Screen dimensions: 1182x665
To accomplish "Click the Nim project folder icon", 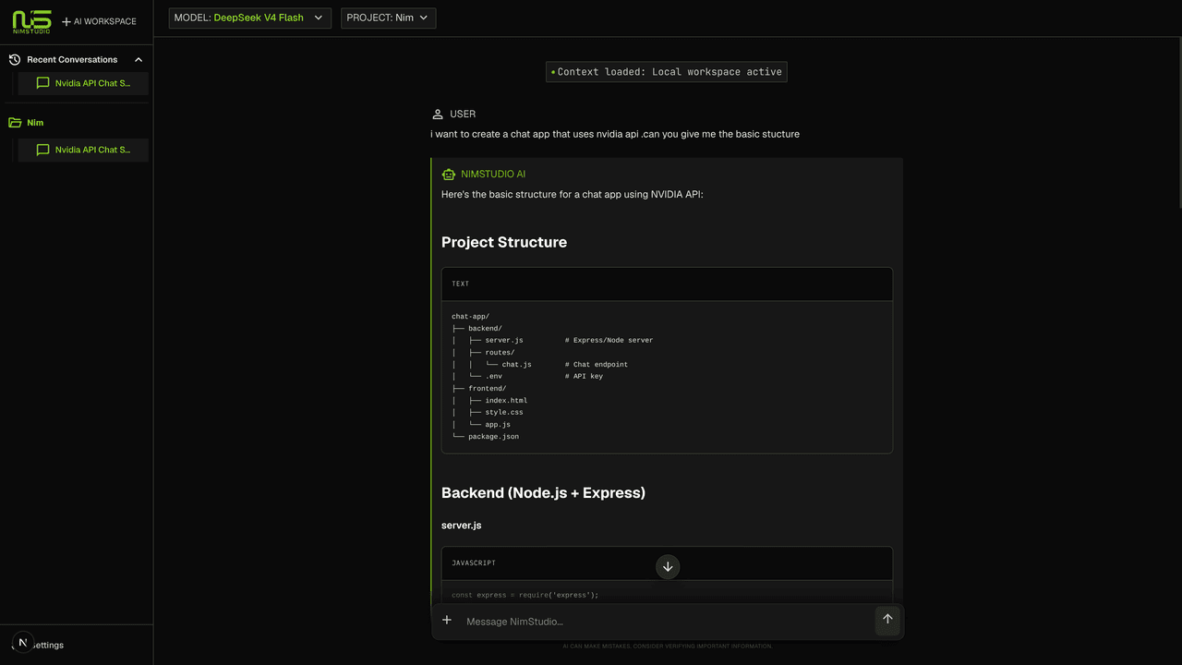I will pos(15,122).
